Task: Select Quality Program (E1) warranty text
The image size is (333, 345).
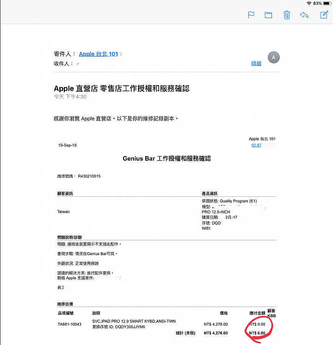Action: click(x=238, y=201)
